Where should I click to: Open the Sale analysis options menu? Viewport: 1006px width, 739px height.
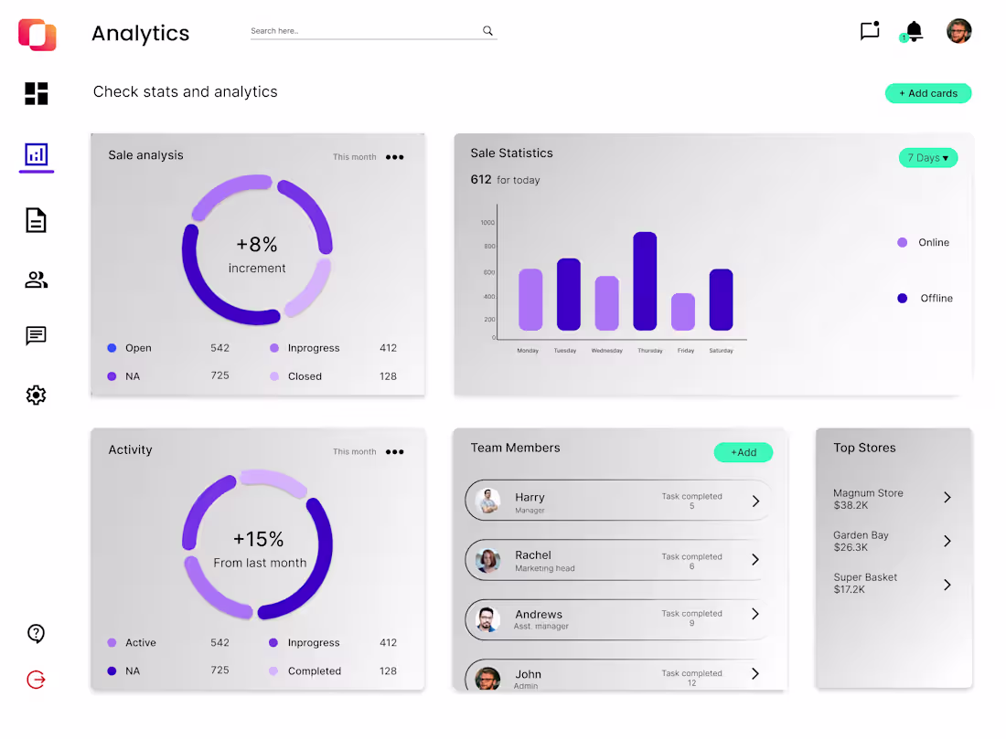(394, 156)
